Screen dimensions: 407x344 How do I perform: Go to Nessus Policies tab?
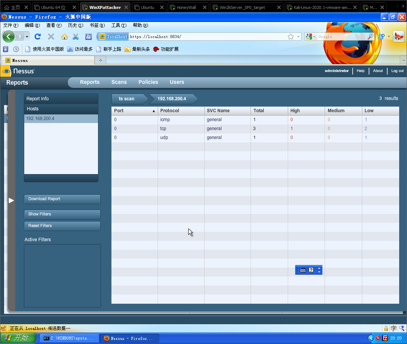148,82
